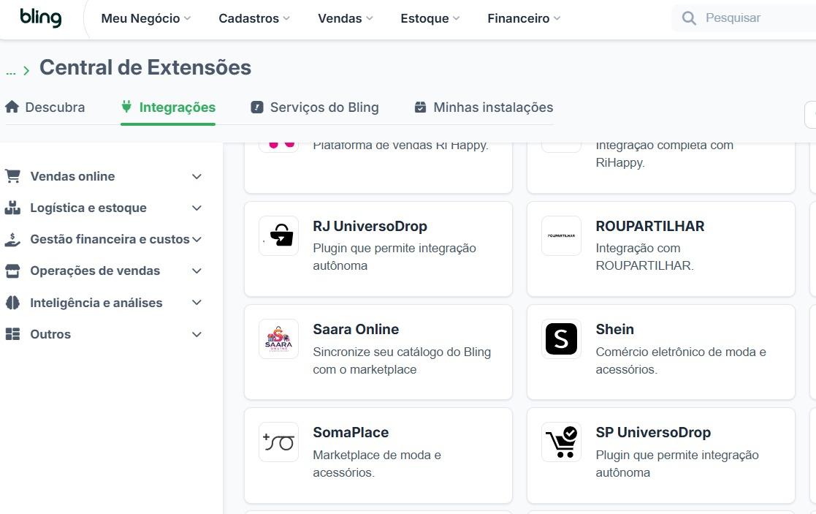Go to Minhas instalações tab
Image resolution: width=816 pixels, height=514 pixels.
[484, 107]
